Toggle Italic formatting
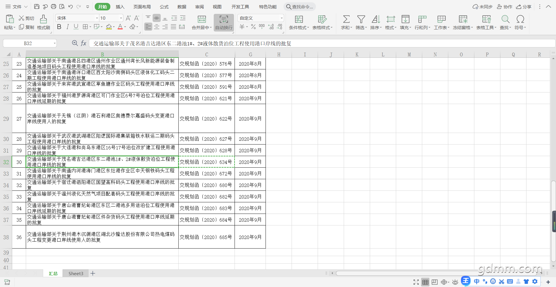The width and height of the screenshot is (556, 287). pos(67,27)
